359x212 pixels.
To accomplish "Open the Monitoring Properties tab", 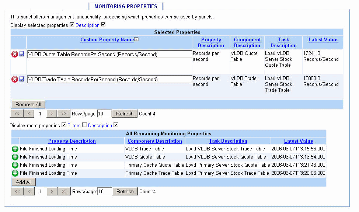I will [x=126, y=6].
